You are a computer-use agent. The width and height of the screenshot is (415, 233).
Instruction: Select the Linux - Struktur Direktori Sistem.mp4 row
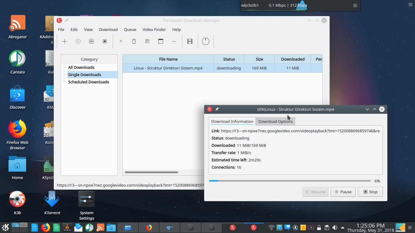tap(168, 68)
